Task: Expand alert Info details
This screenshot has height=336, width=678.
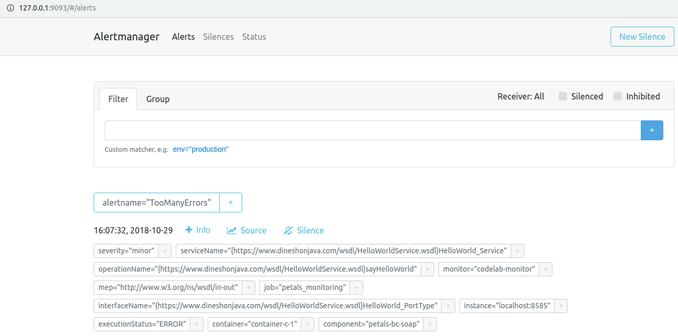Action: pos(198,230)
